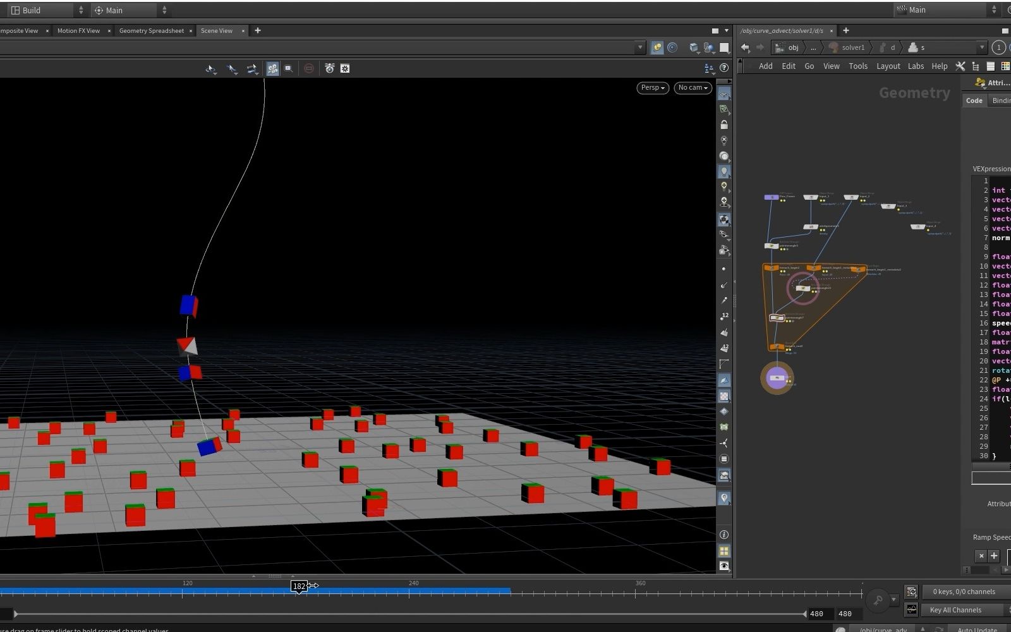Click the d path segment

pyautogui.click(x=888, y=47)
